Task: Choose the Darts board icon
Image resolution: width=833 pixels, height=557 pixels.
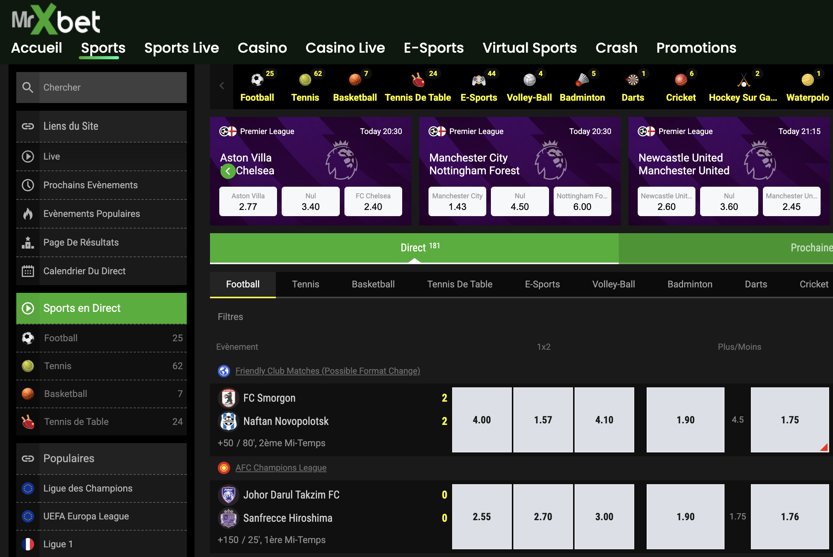Action: (x=633, y=80)
